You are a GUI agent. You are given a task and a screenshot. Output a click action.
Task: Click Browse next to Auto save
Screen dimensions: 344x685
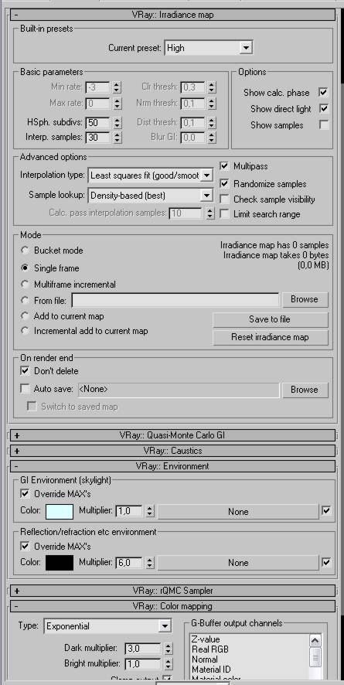(305, 389)
